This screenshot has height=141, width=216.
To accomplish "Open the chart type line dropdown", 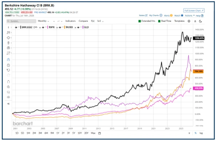I will coord(60,21).
